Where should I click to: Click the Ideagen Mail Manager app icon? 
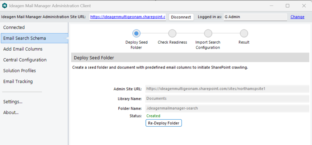pyautogui.click(x=5, y=6)
